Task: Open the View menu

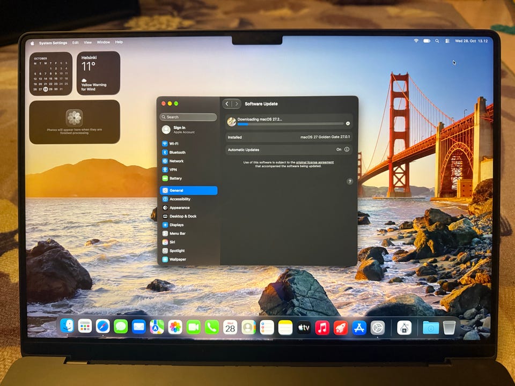Action: pyautogui.click(x=87, y=42)
